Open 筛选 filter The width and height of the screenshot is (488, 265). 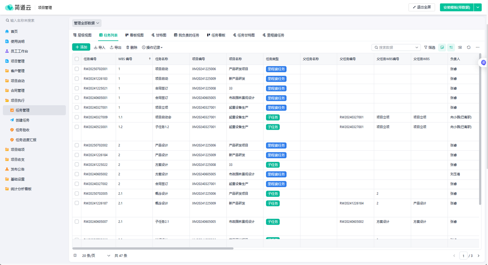click(430, 48)
